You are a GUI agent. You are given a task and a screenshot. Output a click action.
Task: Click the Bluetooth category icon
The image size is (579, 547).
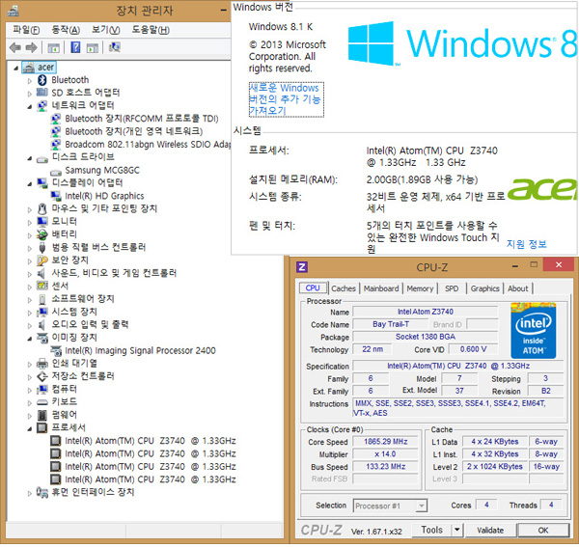[x=42, y=80]
